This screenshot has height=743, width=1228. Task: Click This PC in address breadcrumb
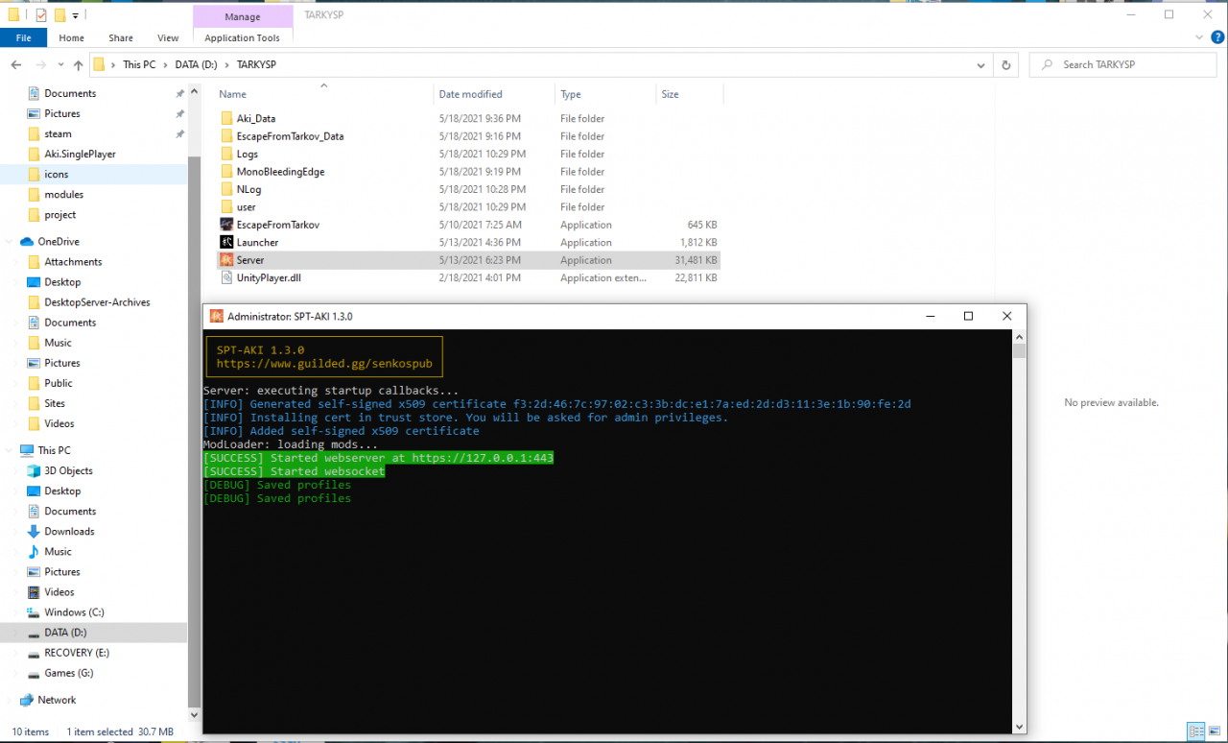point(138,64)
